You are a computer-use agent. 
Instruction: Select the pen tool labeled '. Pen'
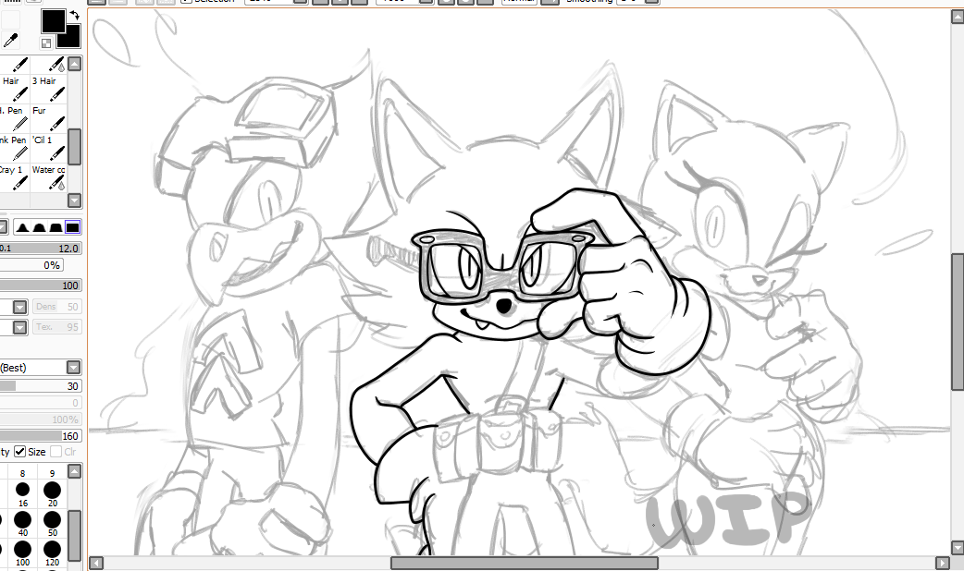coord(14,117)
